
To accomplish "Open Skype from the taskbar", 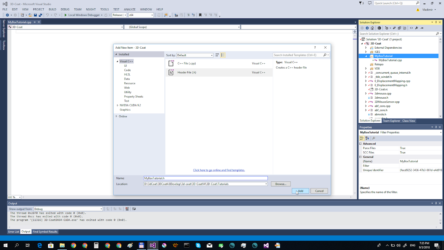I will tap(198, 245).
